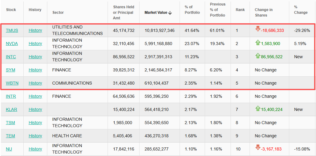View History for KLAR
This screenshot has height=156, width=316.
coord(35,109)
